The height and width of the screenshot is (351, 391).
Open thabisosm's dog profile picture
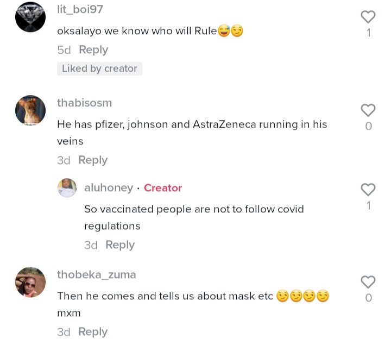coord(30,110)
